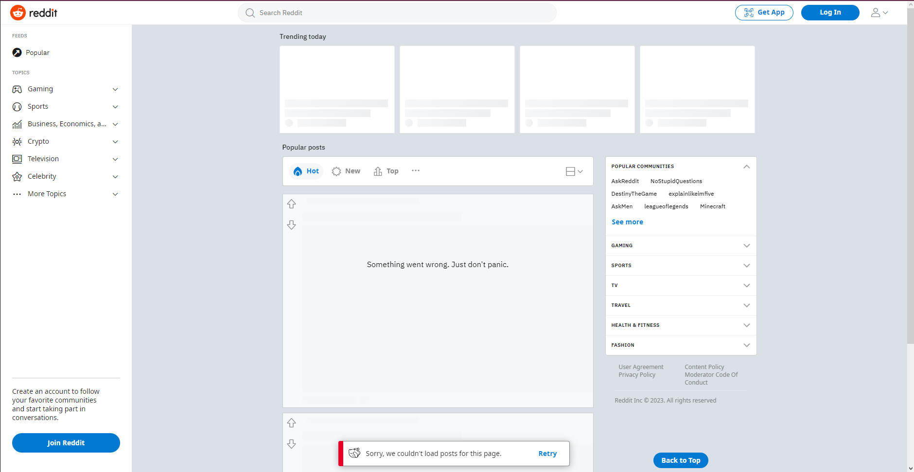
Task: Open the User Agreement link
Action: (x=641, y=367)
